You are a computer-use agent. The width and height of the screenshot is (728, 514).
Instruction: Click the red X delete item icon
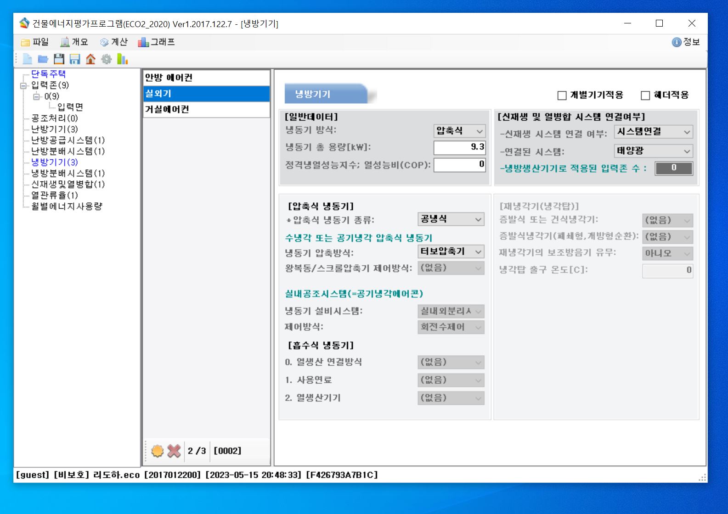click(174, 451)
